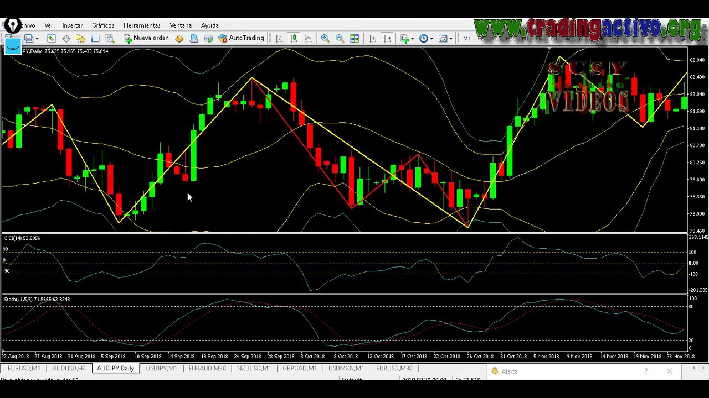Click the 22 Aug 2018 date label

(15, 357)
